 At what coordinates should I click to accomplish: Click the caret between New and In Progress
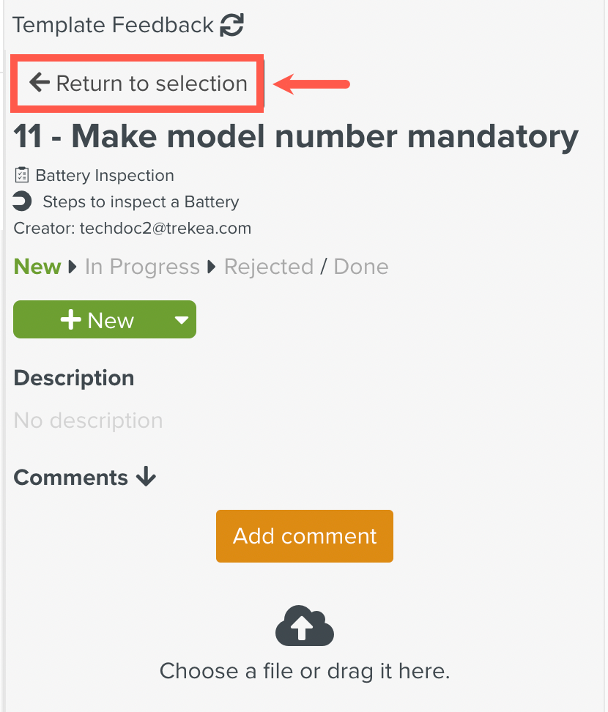[x=73, y=267]
